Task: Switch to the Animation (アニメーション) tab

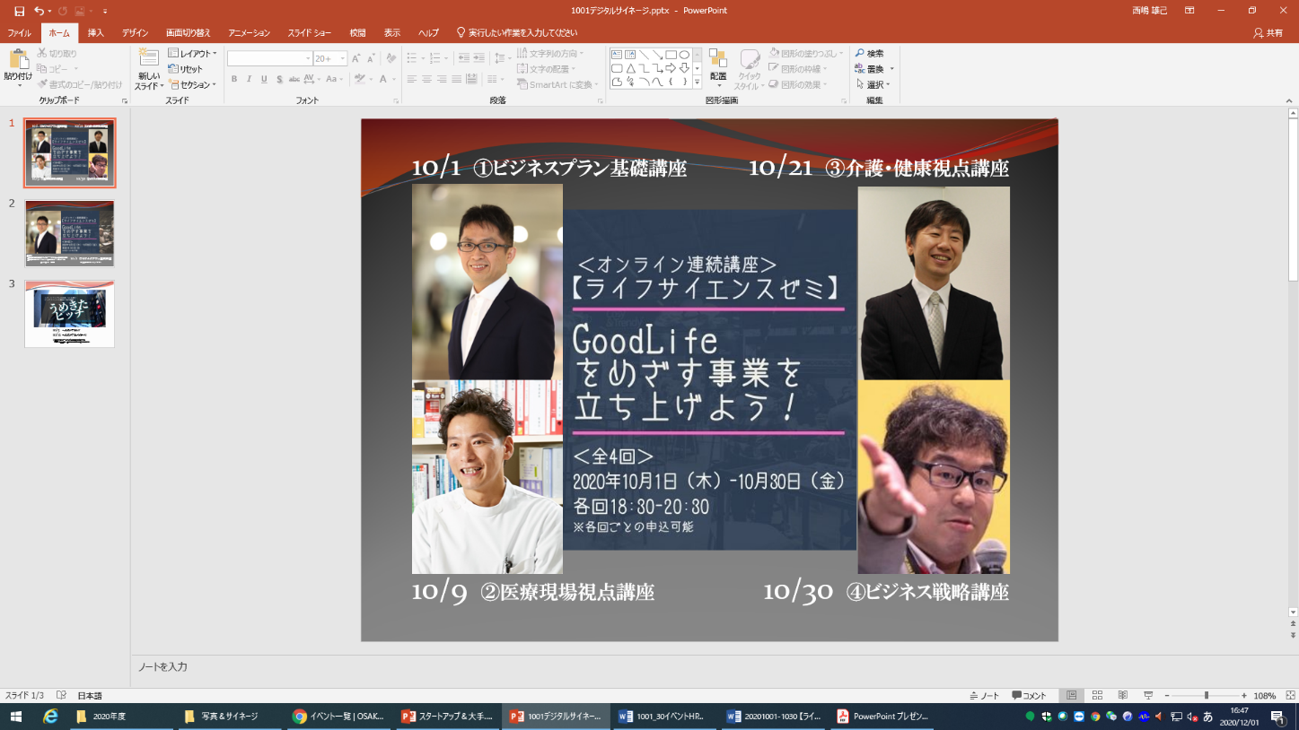Action: (x=249, y=33)
